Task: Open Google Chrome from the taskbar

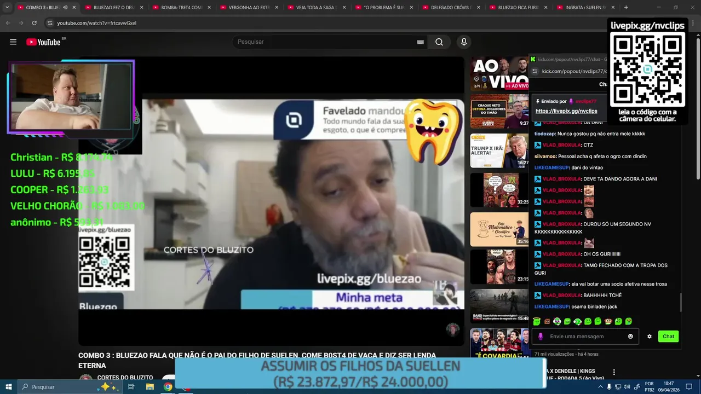Action: click(x=168, y=387)
